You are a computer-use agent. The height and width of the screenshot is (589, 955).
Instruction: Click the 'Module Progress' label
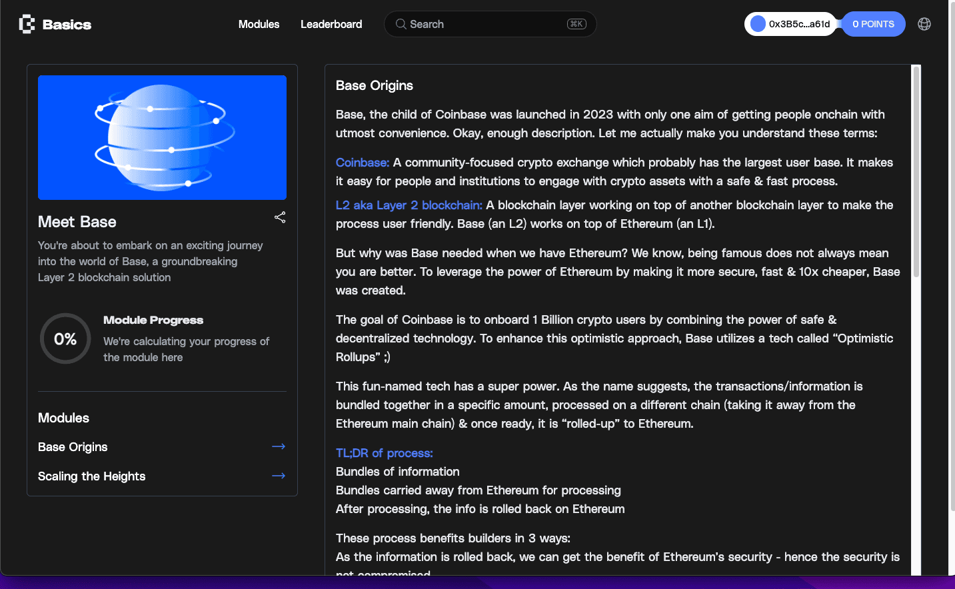click(153, 320)
